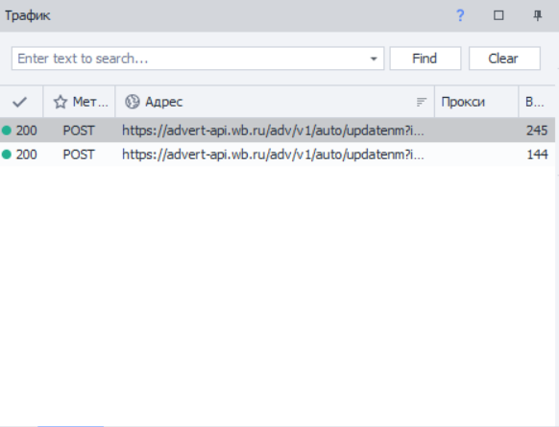This screenshot has height=427, width=559.
Task: Click POST method in the 144 row
Action: click(79, 154)
